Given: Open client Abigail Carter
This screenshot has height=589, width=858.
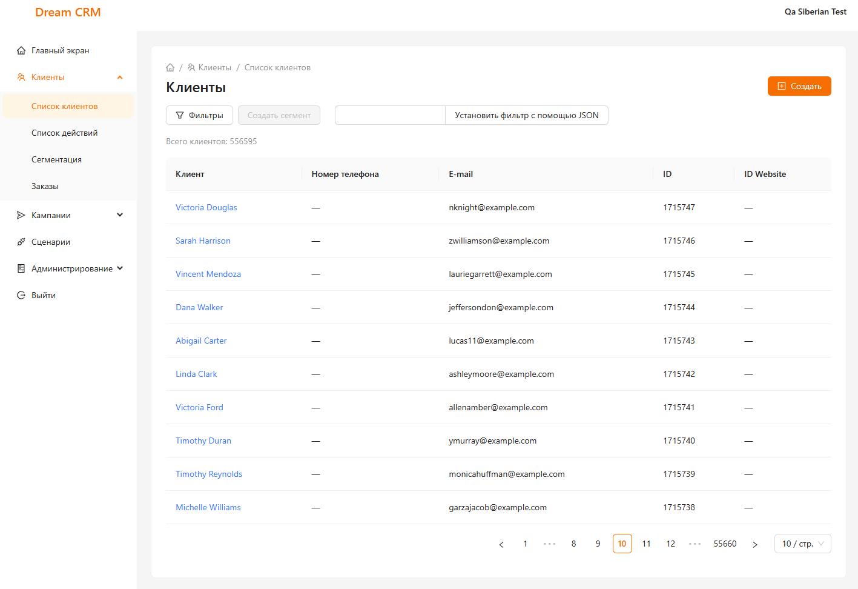Looking at the screenshot, I should 201,341.
